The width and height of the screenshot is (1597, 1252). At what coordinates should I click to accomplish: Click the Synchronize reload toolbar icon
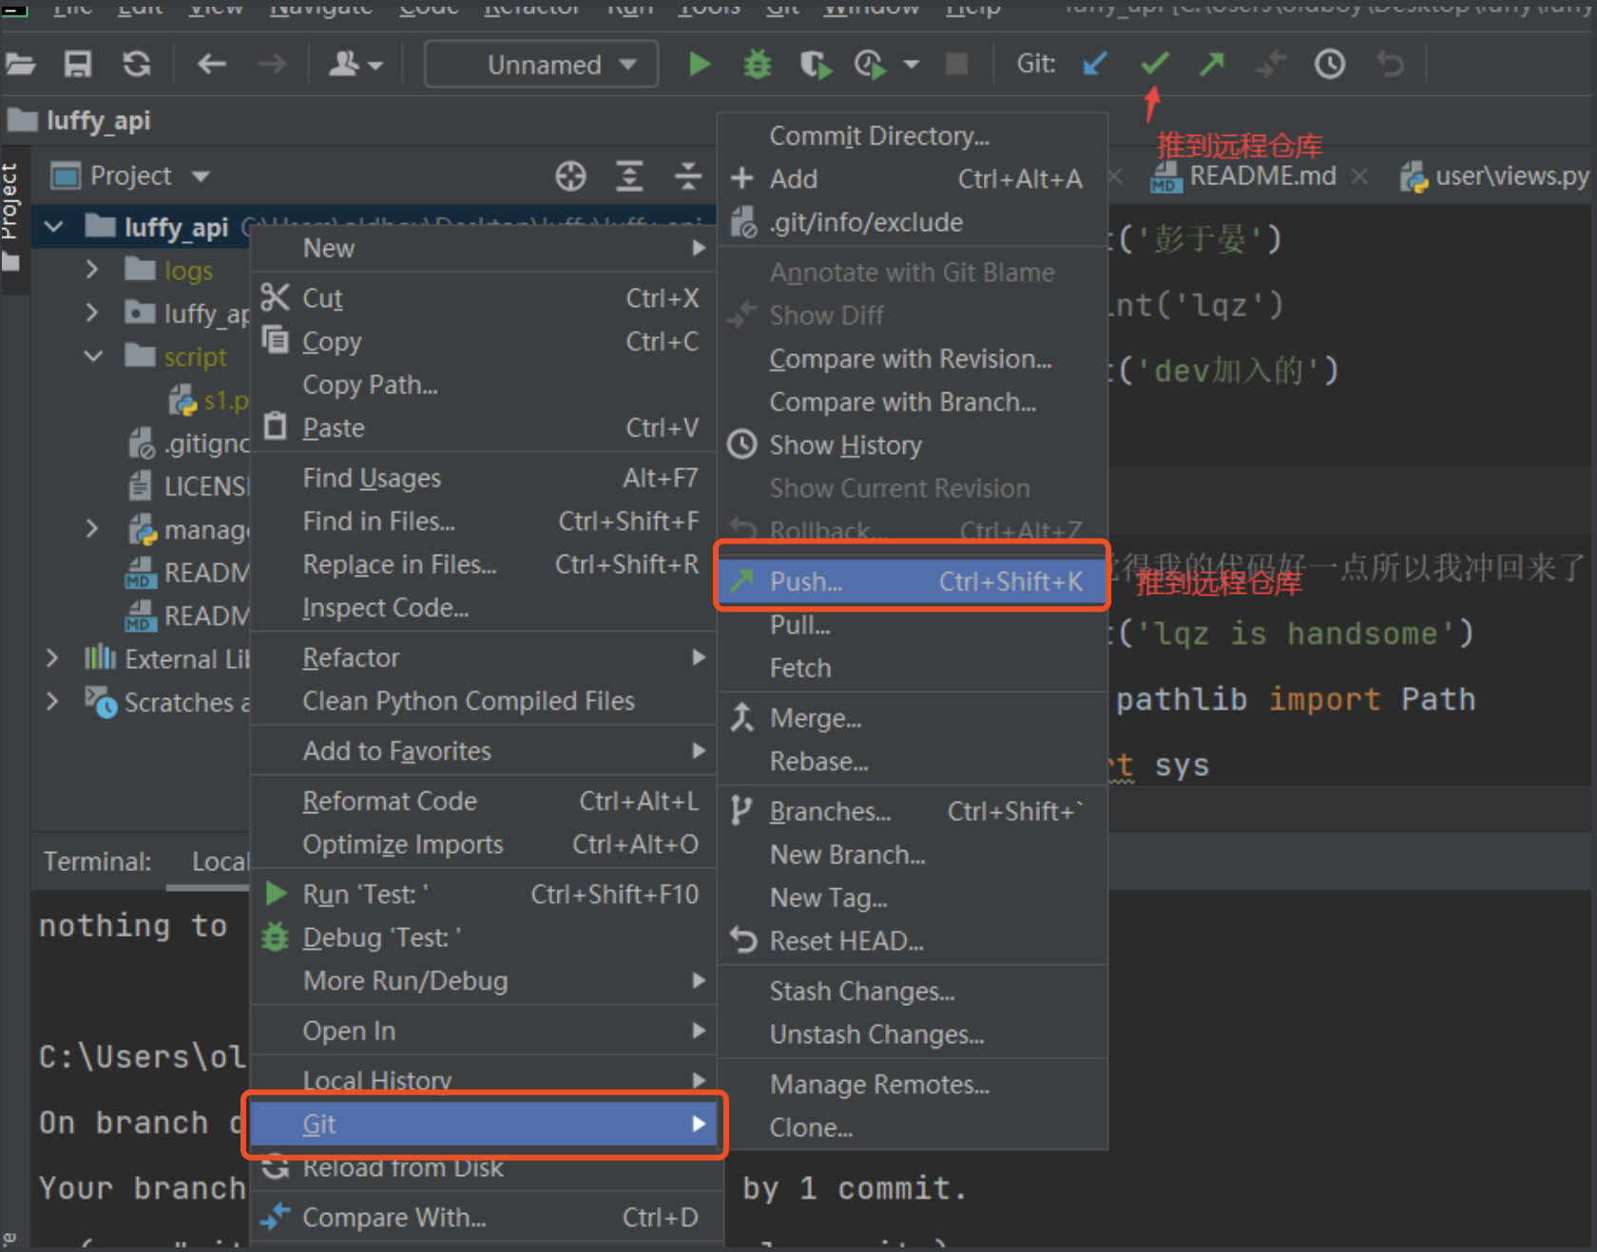137,64
